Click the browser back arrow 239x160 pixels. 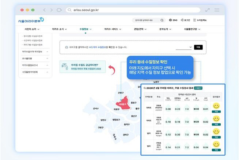pyautogui.click(x=45, y=10)
